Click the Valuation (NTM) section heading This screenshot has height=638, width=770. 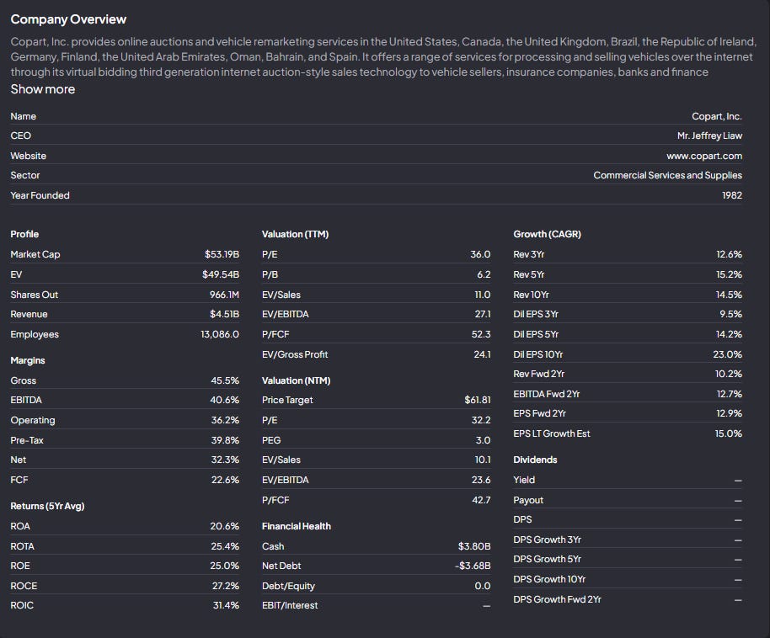pos(296,380)
